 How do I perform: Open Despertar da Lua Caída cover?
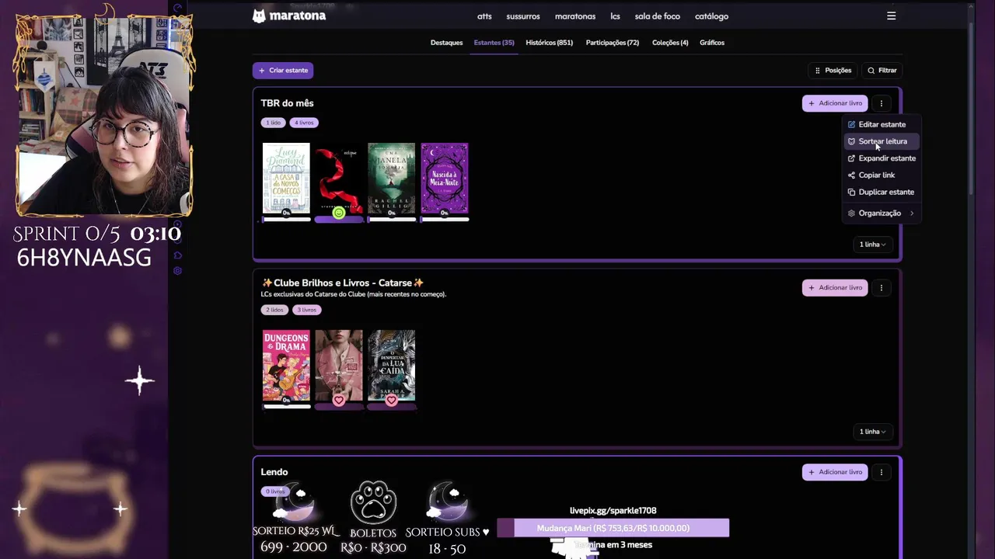[x=392, y=365]
